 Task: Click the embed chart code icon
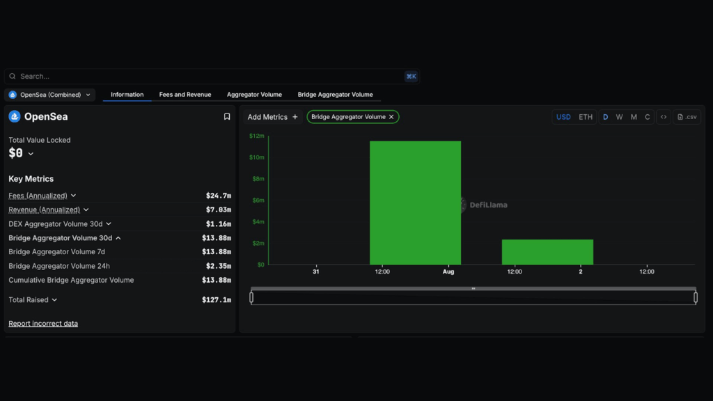(664, 117)
